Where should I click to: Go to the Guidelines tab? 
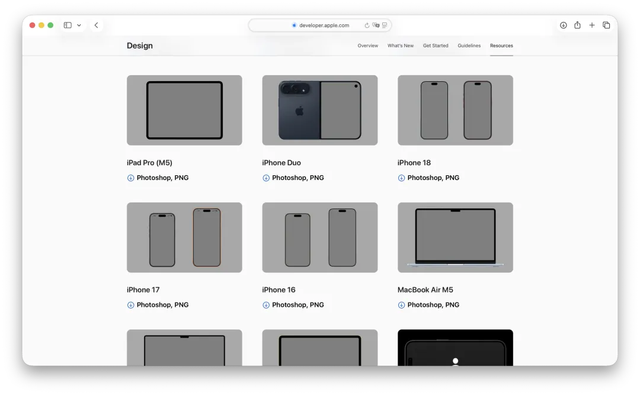tap(469, 46)
